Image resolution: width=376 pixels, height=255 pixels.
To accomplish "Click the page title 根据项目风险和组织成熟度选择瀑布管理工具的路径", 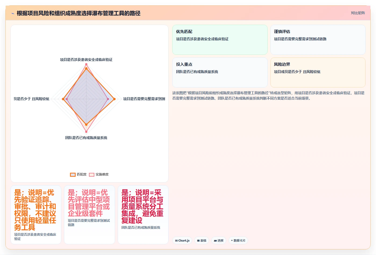I will tap(78, 13).
